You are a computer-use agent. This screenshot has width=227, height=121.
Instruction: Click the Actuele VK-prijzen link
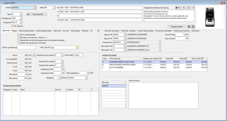pos(109,55)
